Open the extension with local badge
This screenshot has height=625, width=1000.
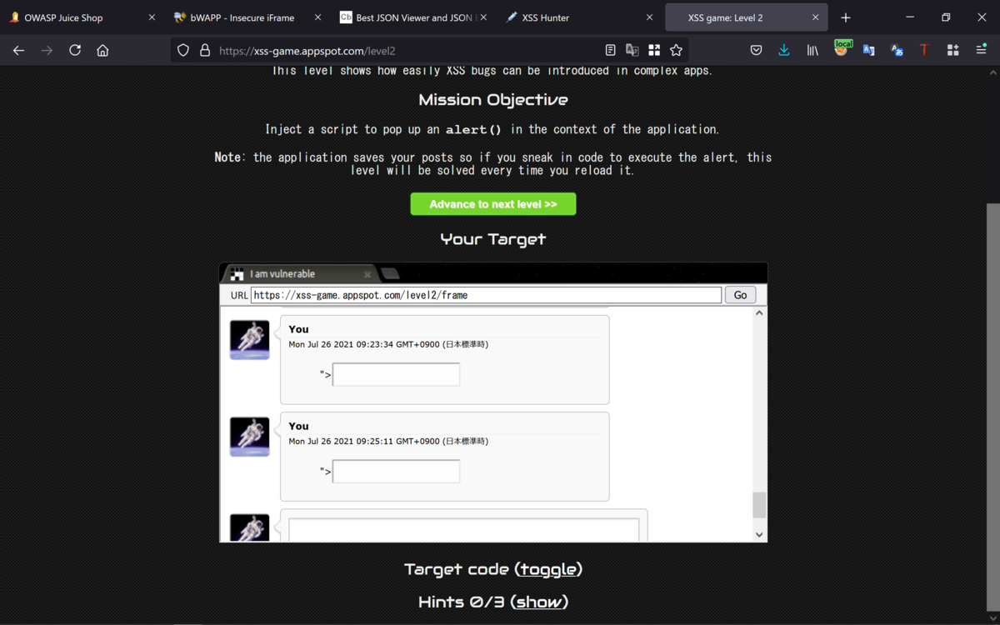[842, 49]
